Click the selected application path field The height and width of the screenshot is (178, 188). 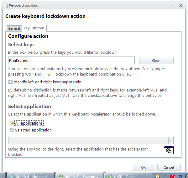tap(88, 141)
